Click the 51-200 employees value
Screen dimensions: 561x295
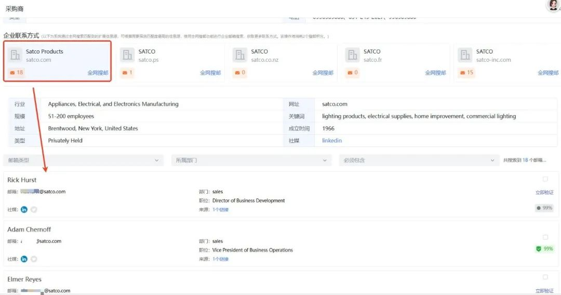point(71,116)
